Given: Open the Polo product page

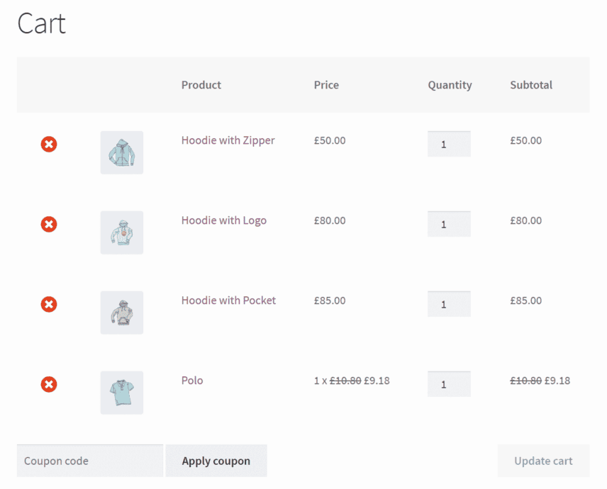Looking at the screenshot, I should [191, 381].
